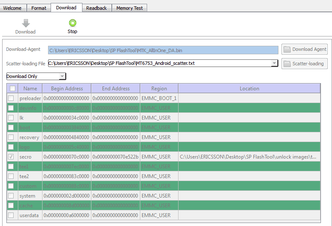The width and height of the screenshot is (332, 226).
Task: Click the recovery name cell
Action: click(30, 137)
